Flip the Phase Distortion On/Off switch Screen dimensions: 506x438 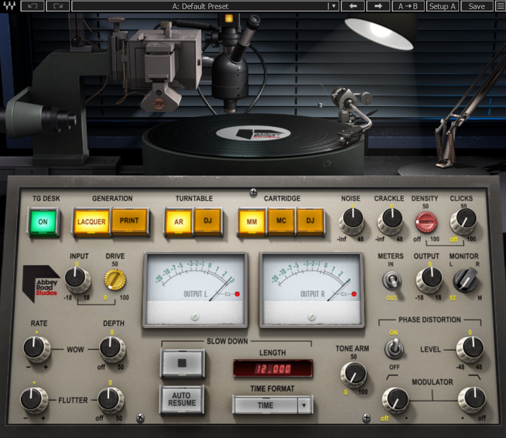pos(394,349)
